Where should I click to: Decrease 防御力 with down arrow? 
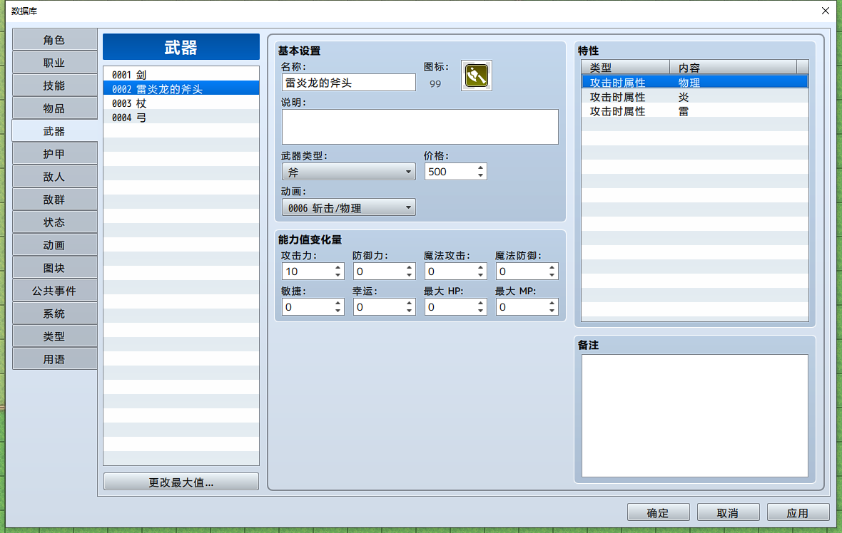pos(409,275)
